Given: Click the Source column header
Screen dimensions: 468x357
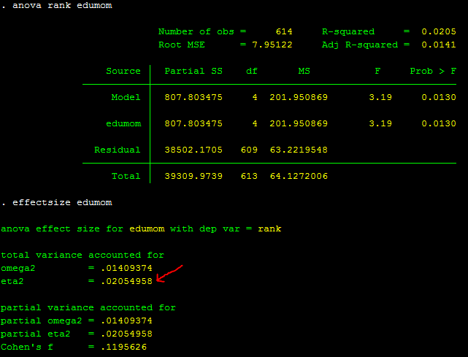Looking at the screenshot, I should pyautogui.click(x=123, y=71).
